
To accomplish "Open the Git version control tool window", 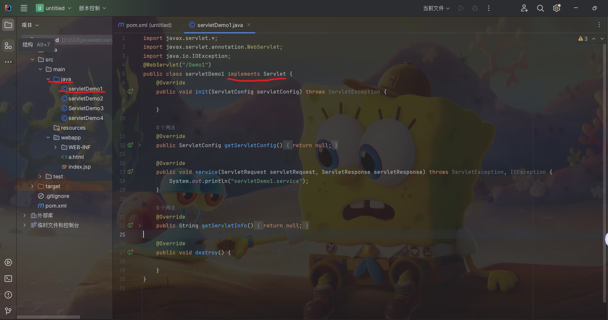I will (8, 311).
